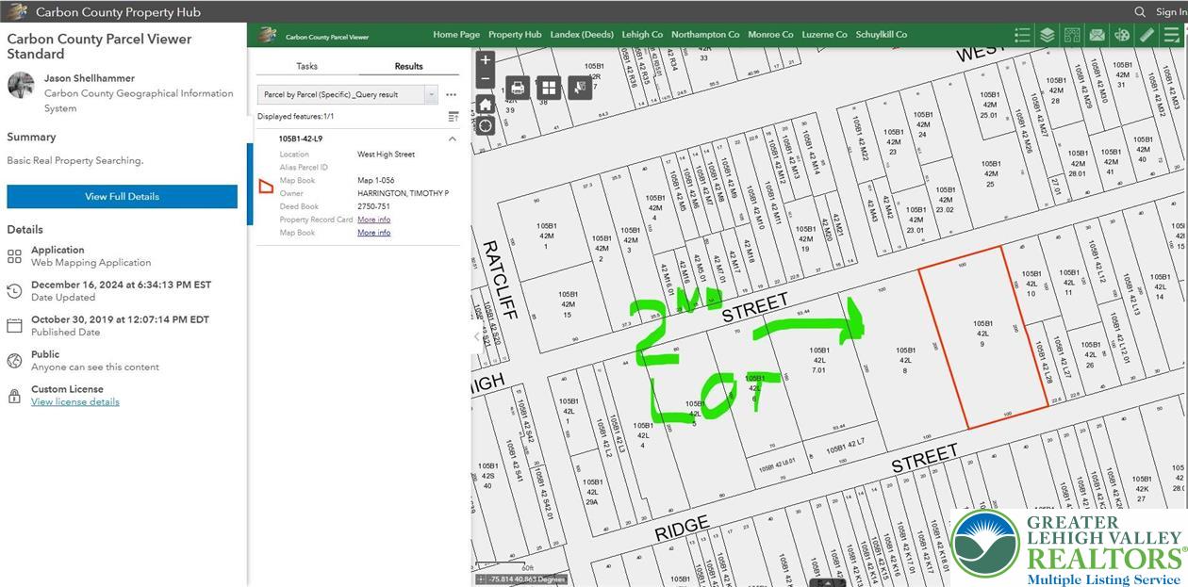Image resolution: width=1188 pixels, height=587 pixels.
Task: Click the View Full Details button
Action: (123, 197)
